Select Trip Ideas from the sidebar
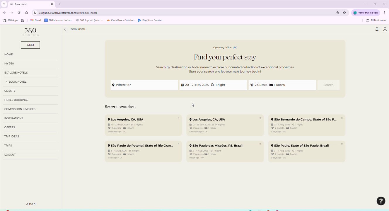 pyautogui.click(x=12, y=136)
